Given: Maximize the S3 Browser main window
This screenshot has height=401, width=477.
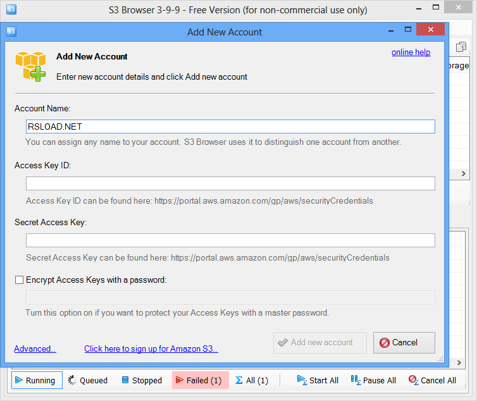Looking at the screenshot, I should 436,8.
